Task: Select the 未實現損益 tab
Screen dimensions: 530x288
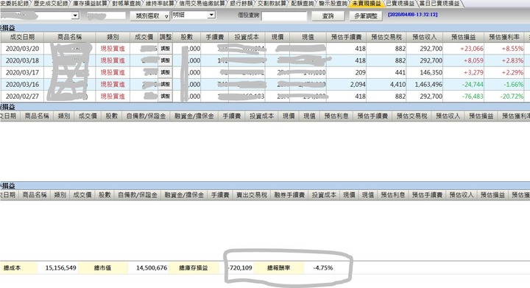Action: (x=366, y=4)
